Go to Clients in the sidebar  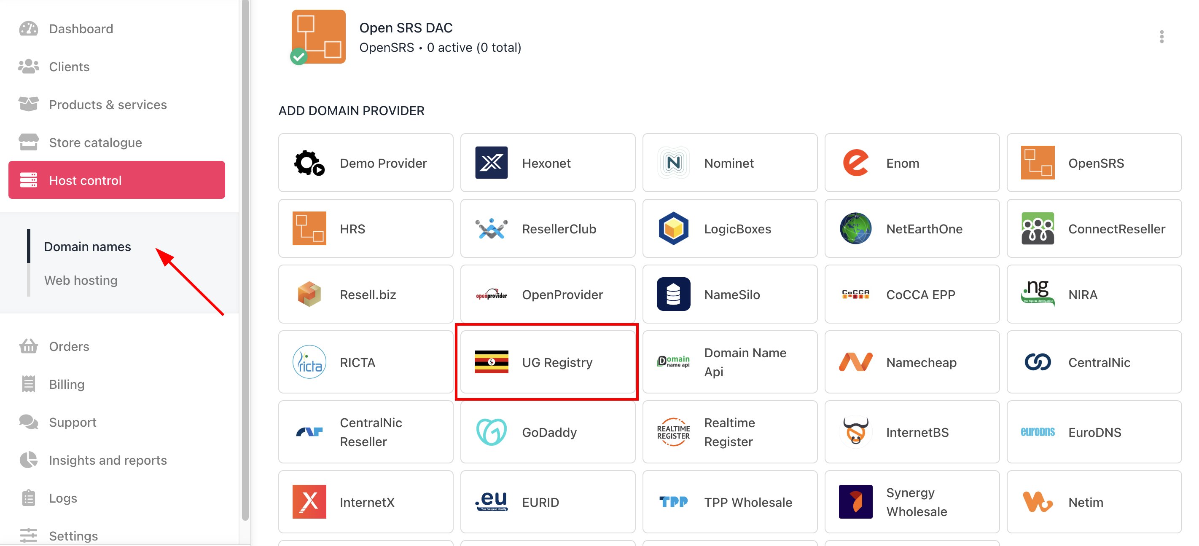tap(116, 67)
